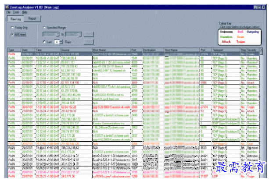Viewport: 269px width, 181px height.
Task: Click time cell 16:12:34 +1:00 GMT
Action: 48,54
